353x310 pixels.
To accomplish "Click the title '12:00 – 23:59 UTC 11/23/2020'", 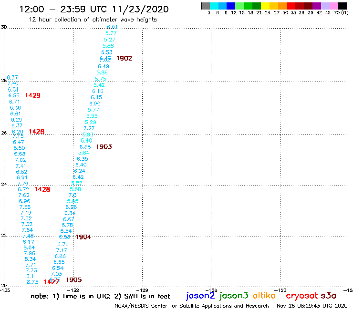I will [x=94, y=9].
